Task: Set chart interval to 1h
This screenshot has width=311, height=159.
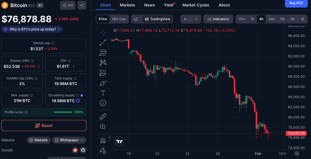Action: coord(252,19)
